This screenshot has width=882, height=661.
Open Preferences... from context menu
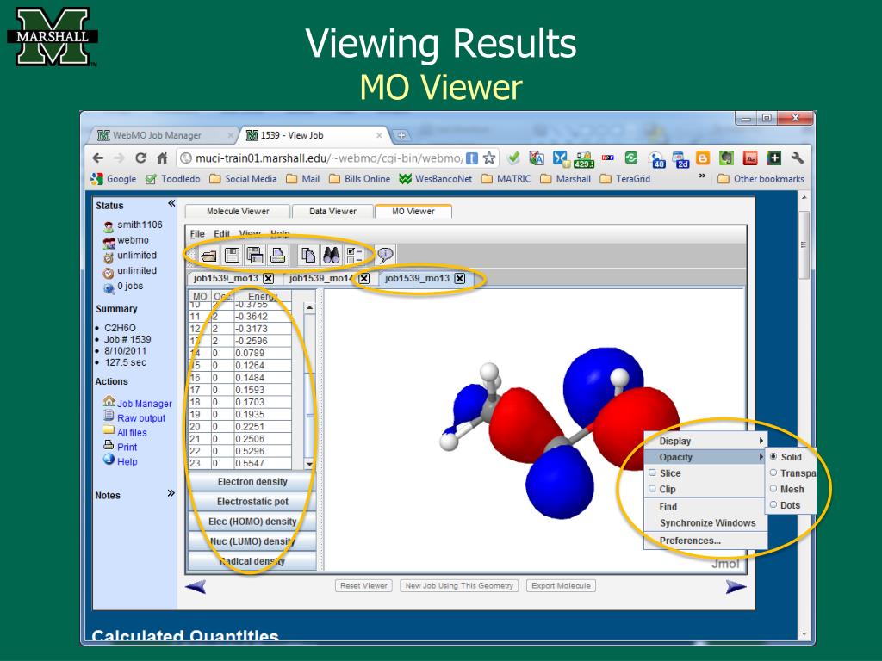pos(705,541)
